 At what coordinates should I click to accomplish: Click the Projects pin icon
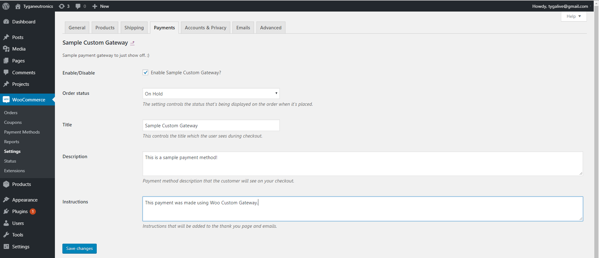pos(6,84)
